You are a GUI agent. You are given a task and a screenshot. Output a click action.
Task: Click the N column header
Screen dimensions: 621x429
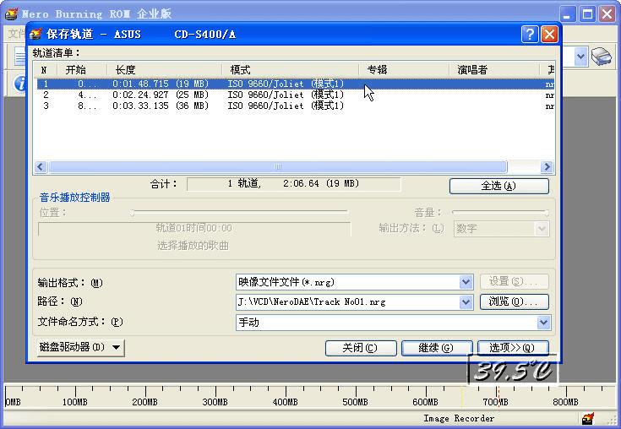tap(46, 70)
